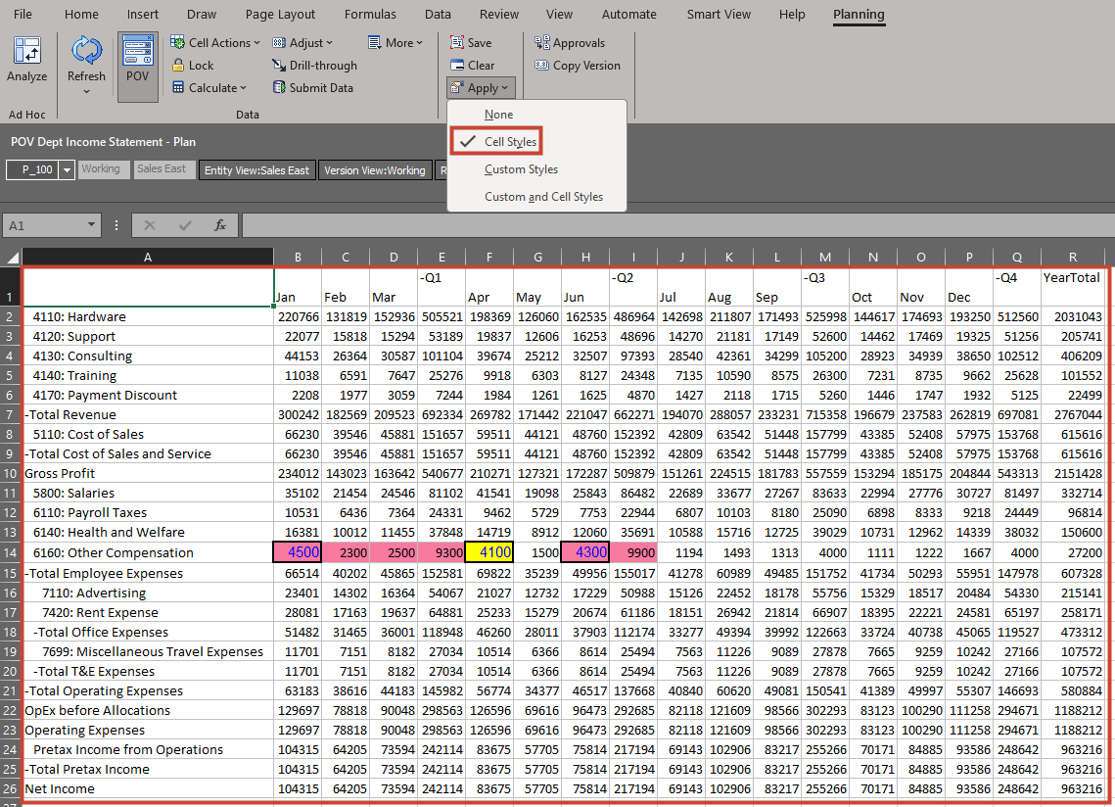
Task: Switch to the Draw tab
Action: tap(202, 15)
